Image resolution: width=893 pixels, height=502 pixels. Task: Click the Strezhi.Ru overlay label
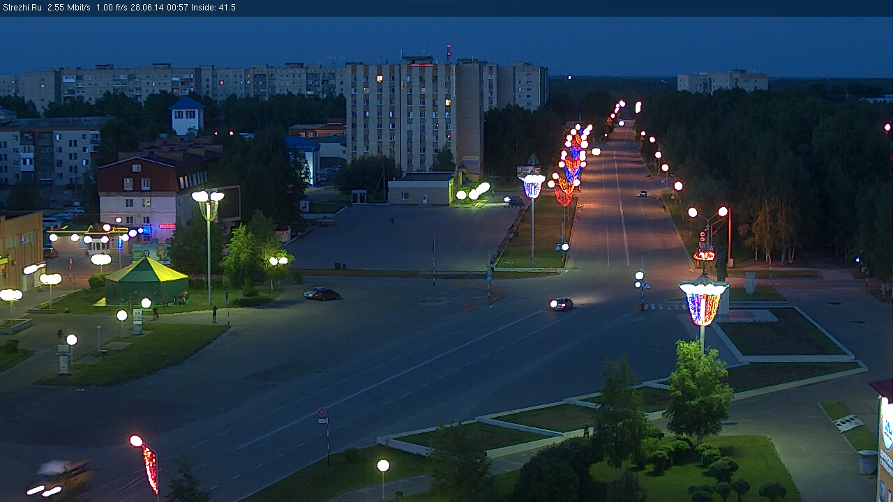coord(22,8)
